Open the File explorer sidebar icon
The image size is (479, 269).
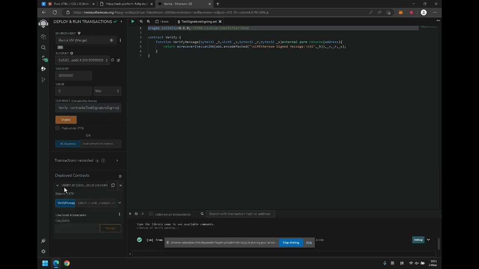point(43,37)
